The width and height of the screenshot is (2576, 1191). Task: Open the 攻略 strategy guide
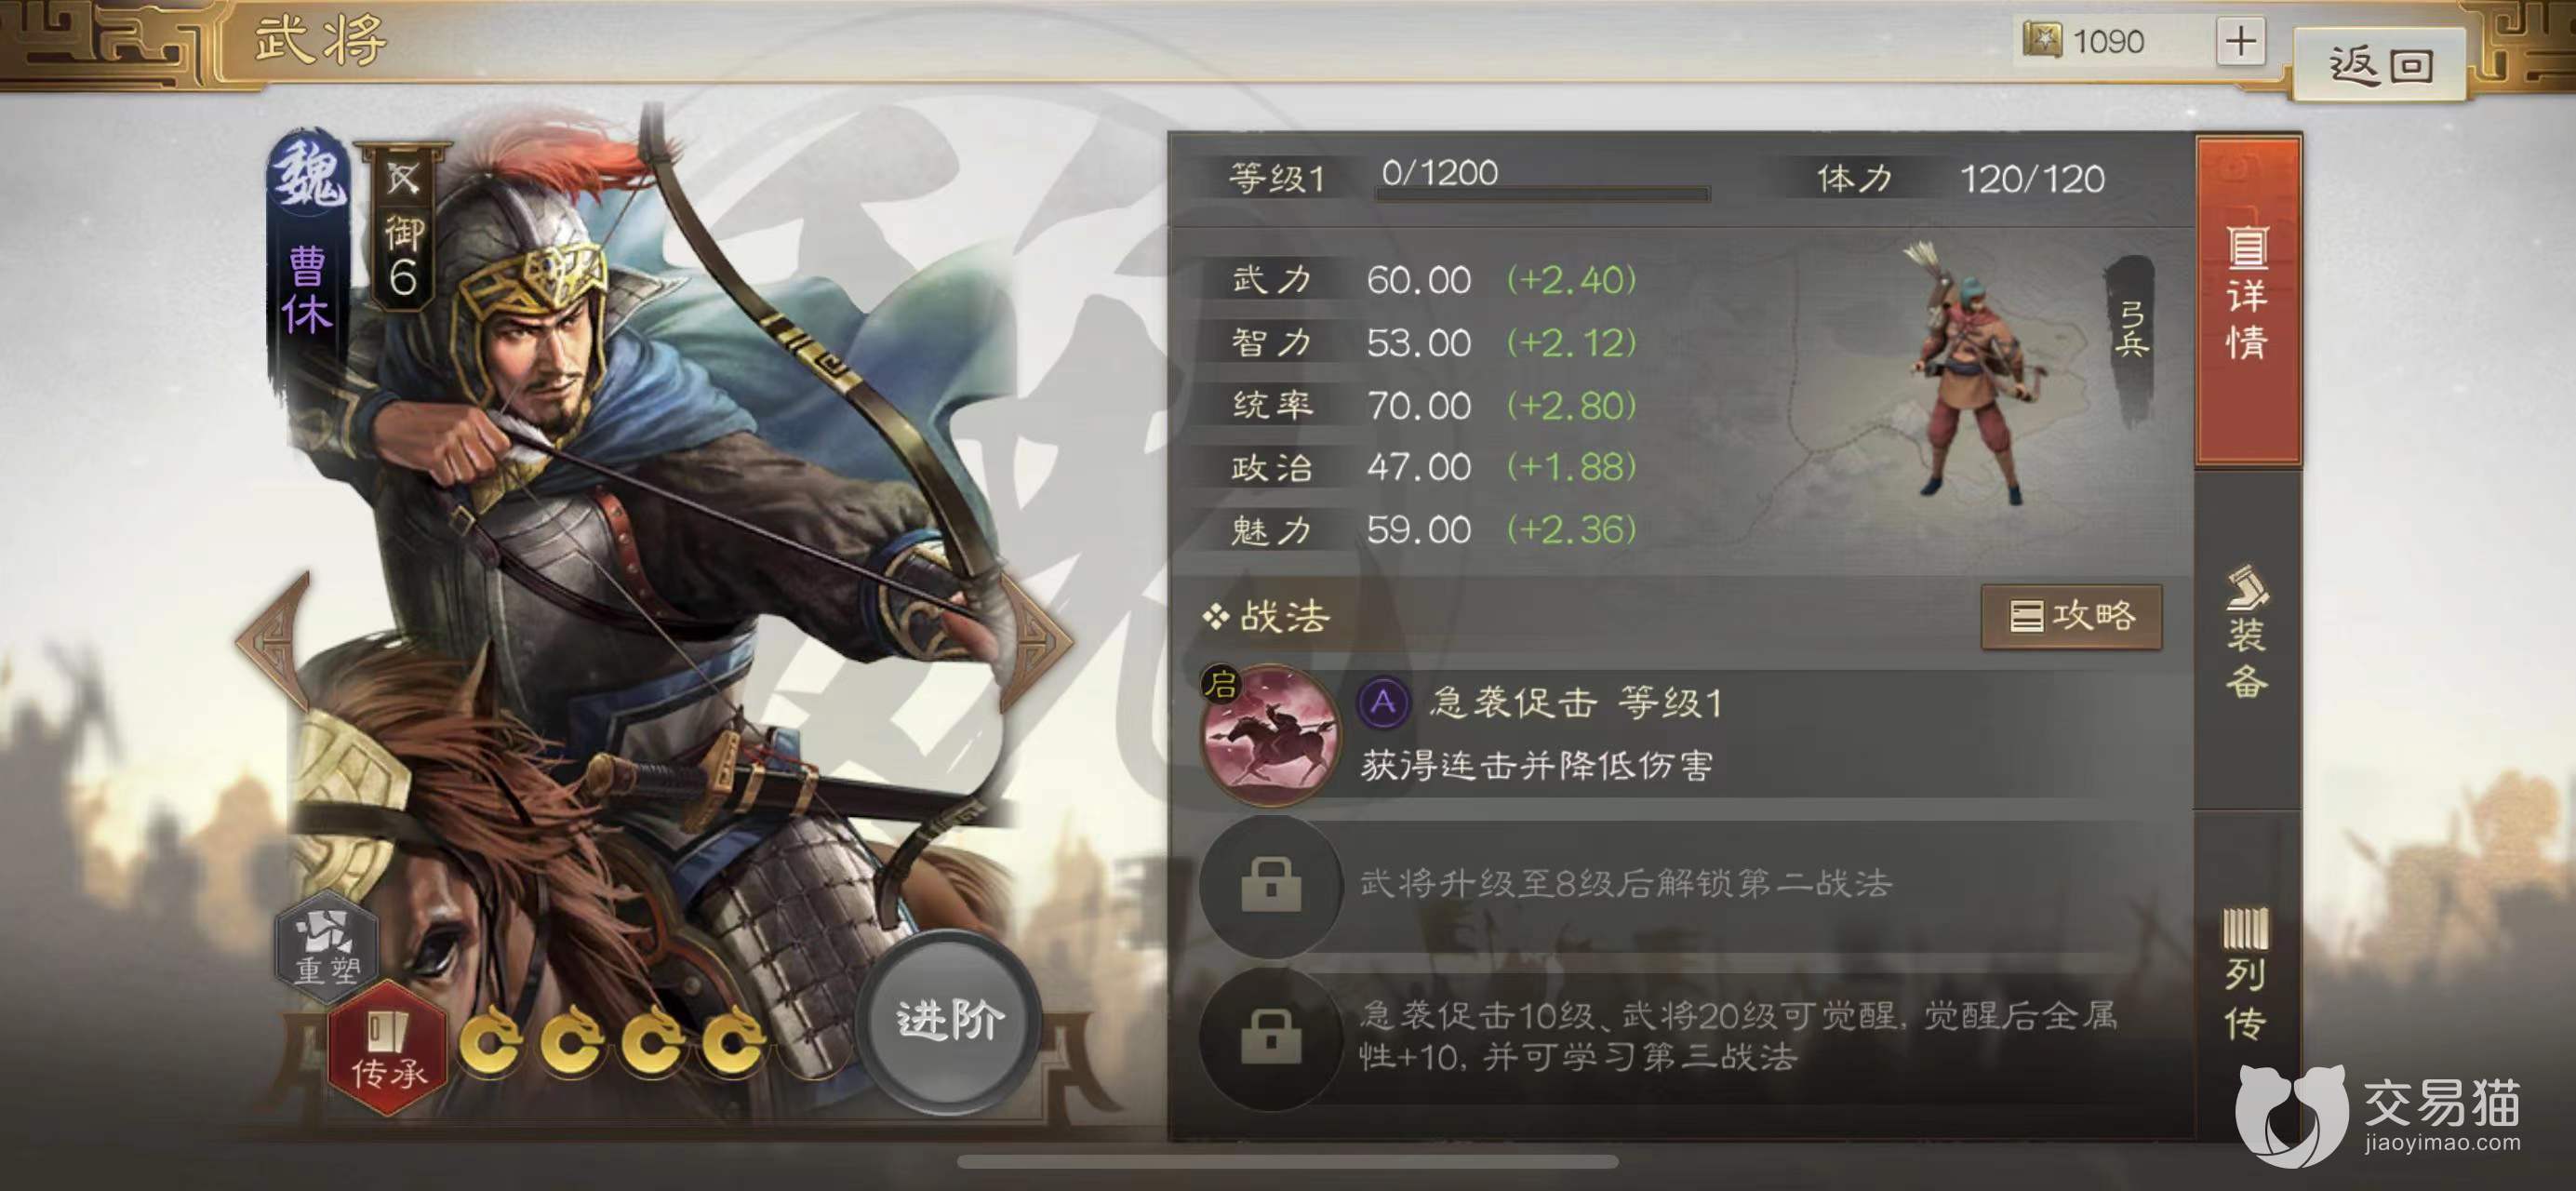click(x=2071, y=616)
